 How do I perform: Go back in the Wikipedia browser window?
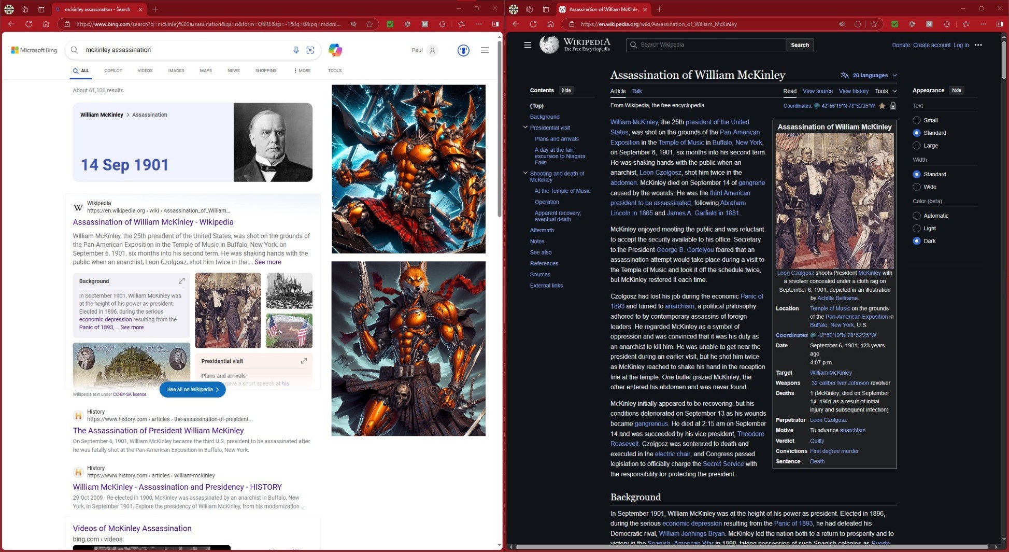coord(516,24)
